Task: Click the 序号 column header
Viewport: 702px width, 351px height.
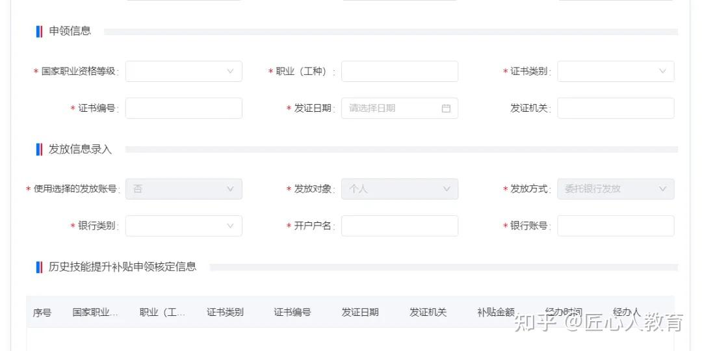Action: [x=42, y=313]
